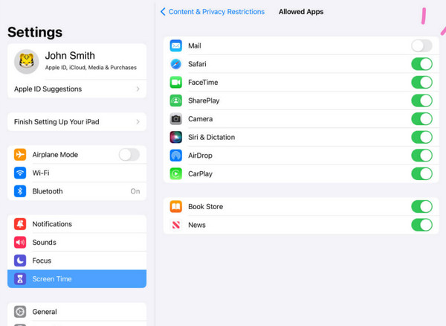This screenshot has height=326, width=446.
Task: Open the Sounds settings row
Action: click(77, 243)
